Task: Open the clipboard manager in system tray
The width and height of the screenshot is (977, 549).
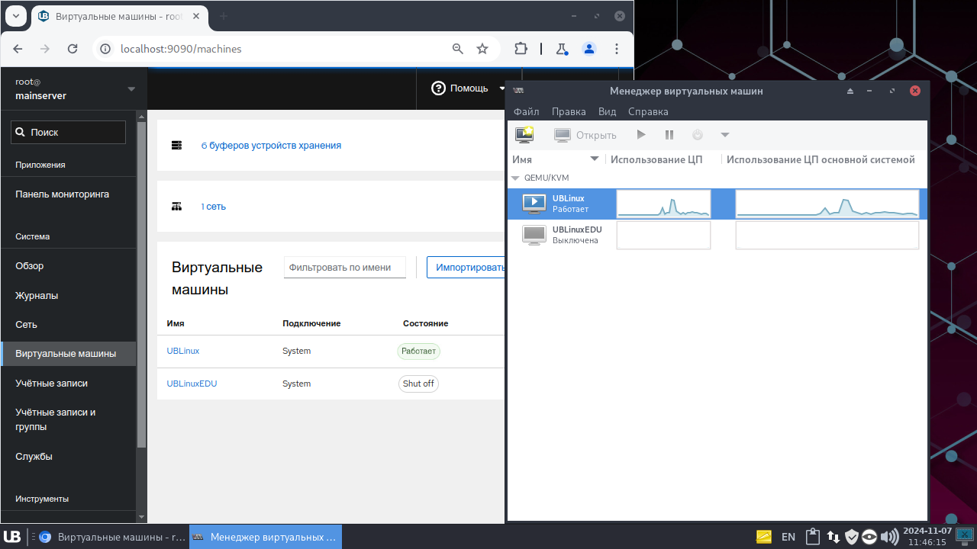Action: pos(812,536)
